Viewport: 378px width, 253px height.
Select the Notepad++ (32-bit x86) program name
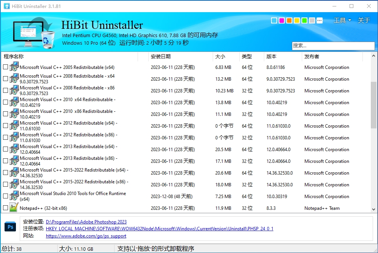click(x=43, y=208)
